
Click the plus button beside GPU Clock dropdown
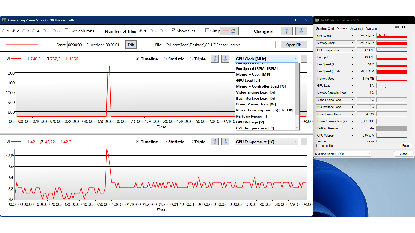[304, 59]
